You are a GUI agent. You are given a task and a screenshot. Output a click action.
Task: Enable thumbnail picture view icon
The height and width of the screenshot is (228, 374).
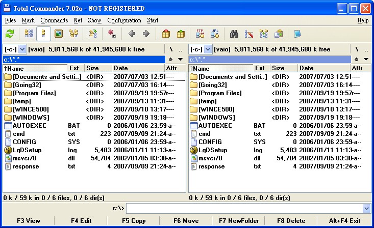(x=59, y=34)
